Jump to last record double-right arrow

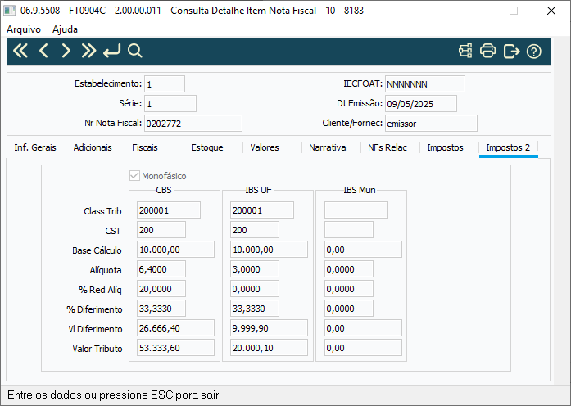point(88,51)
